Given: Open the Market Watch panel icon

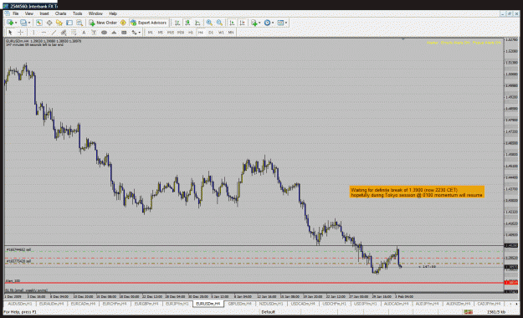Looking at the screenshot, I should pos(39,23).
